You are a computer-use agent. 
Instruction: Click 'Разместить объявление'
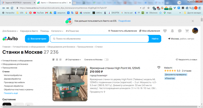tap(122, 31)
